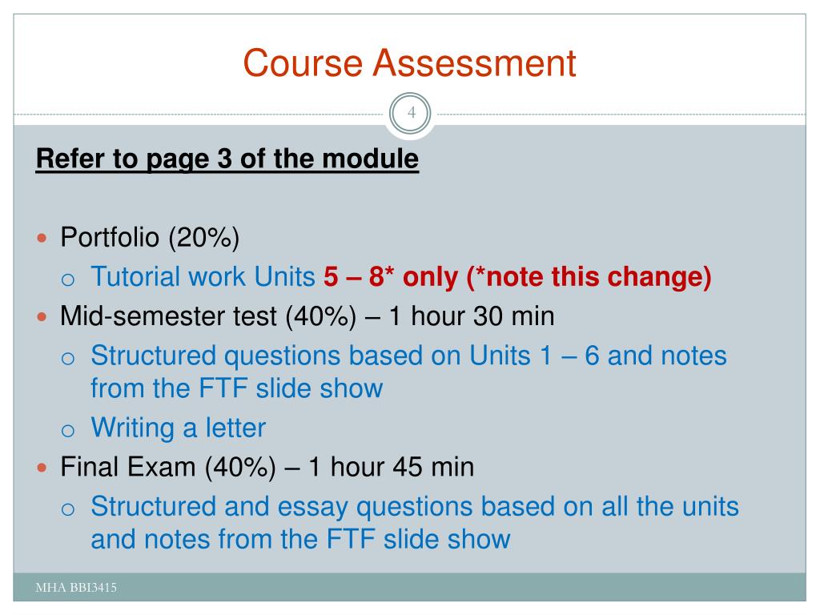
Task: Click the red '5 – 8* only' text
Action: tap(391, 276)
